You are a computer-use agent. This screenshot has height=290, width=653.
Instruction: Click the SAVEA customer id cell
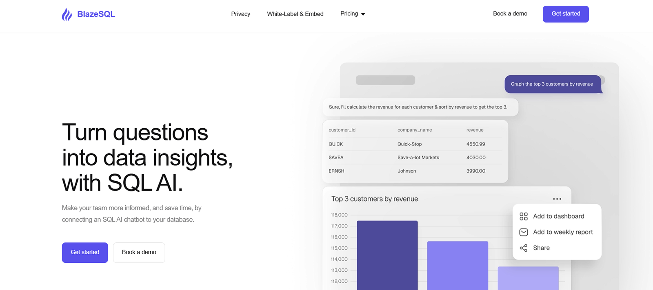click(x=336, y=158)
